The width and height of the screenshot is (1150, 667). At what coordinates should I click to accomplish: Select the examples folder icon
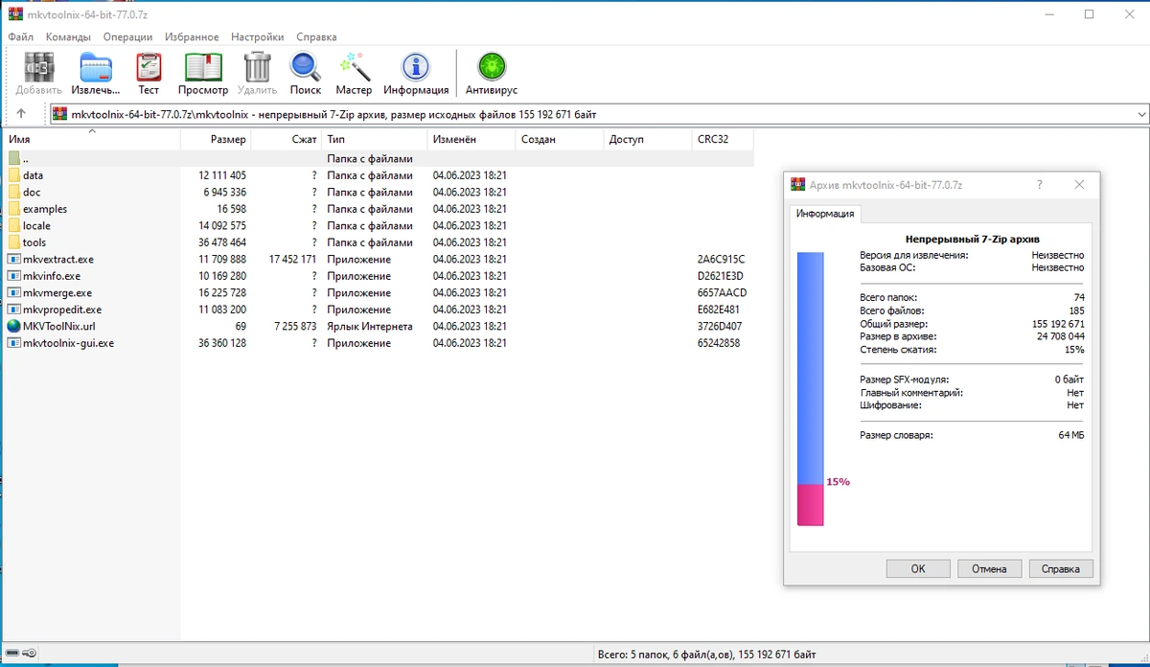tap(13, 209)
